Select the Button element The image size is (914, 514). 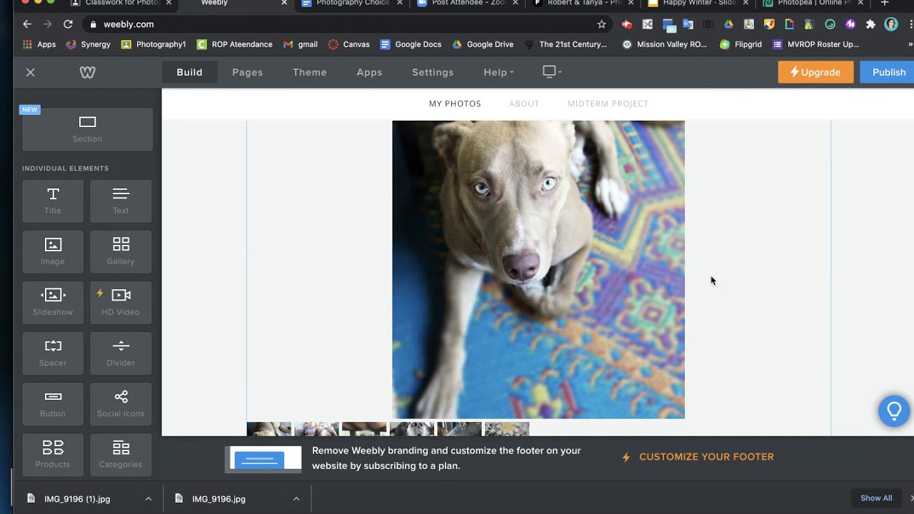coord(53,403)
